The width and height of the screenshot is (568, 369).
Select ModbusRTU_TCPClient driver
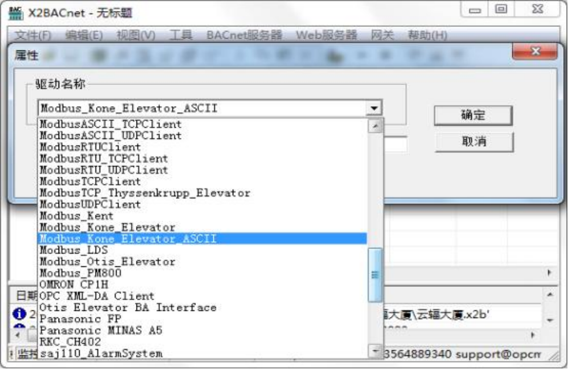(x=202, y=158)
